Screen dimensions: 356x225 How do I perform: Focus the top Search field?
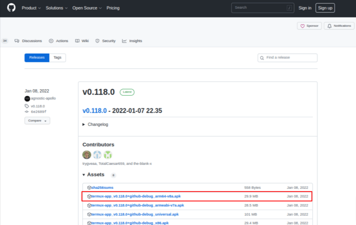coord(263,8)
